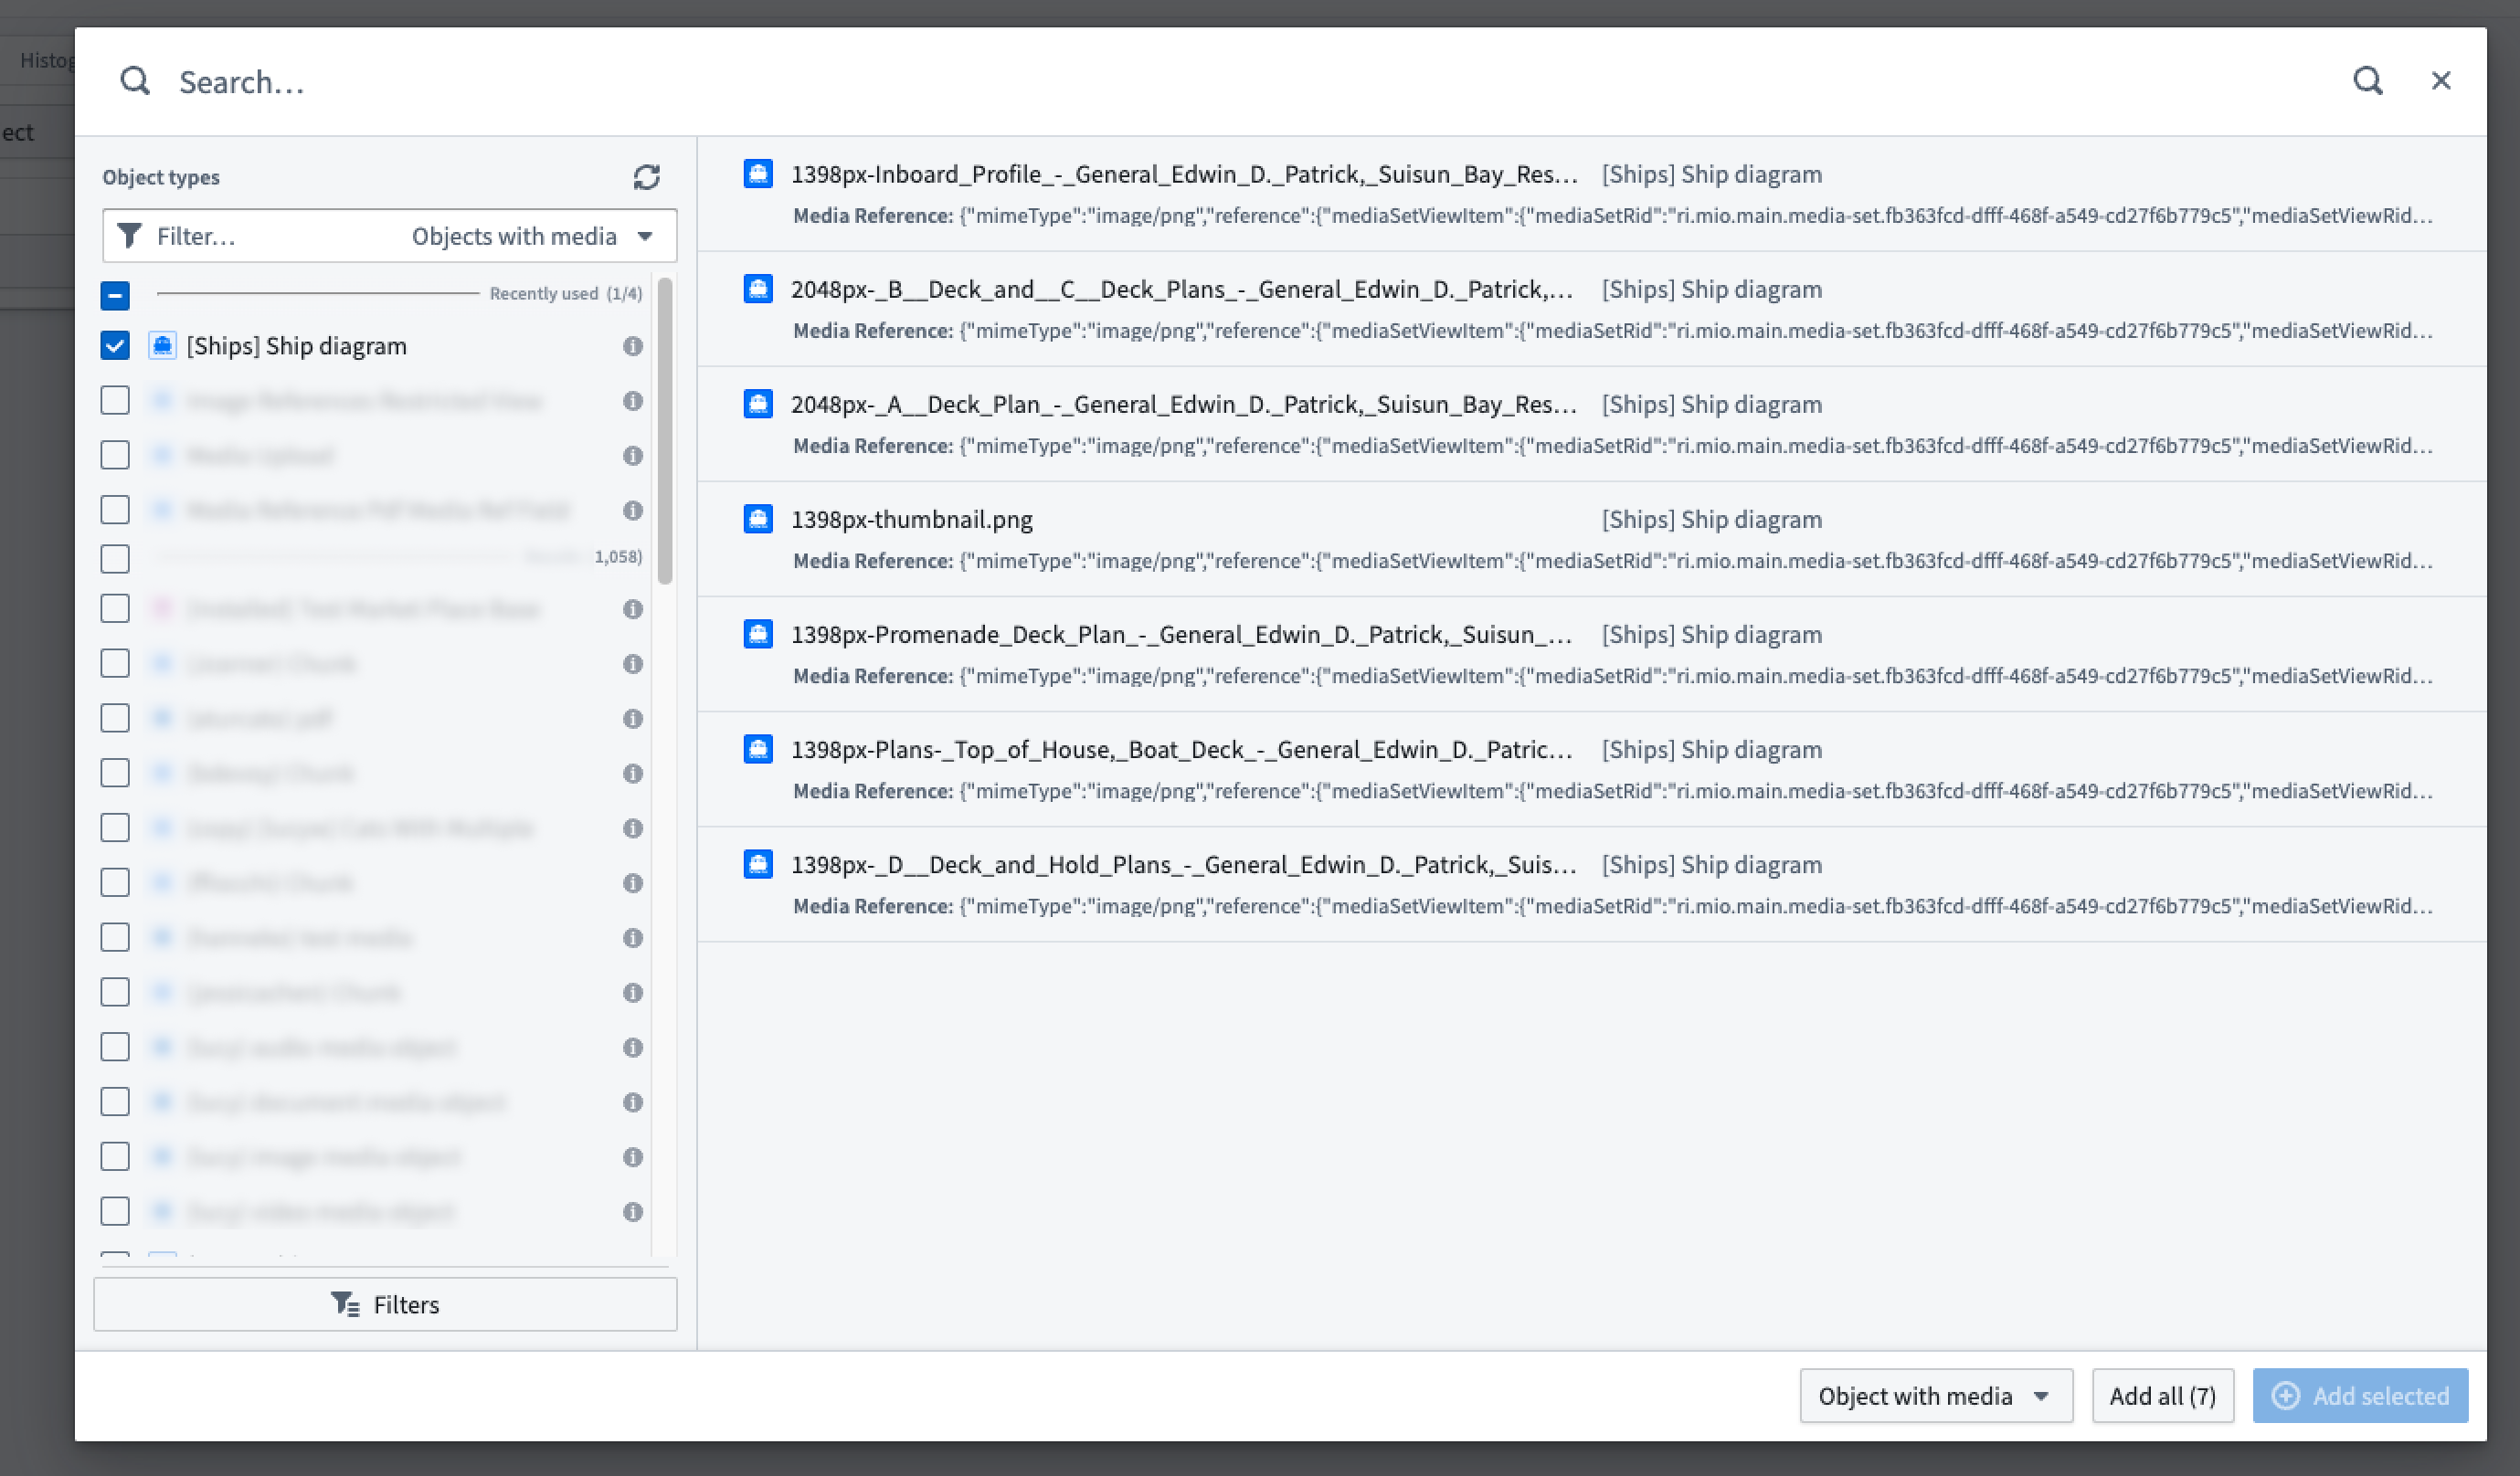Click the refresh object types icon

pos(646,177)
